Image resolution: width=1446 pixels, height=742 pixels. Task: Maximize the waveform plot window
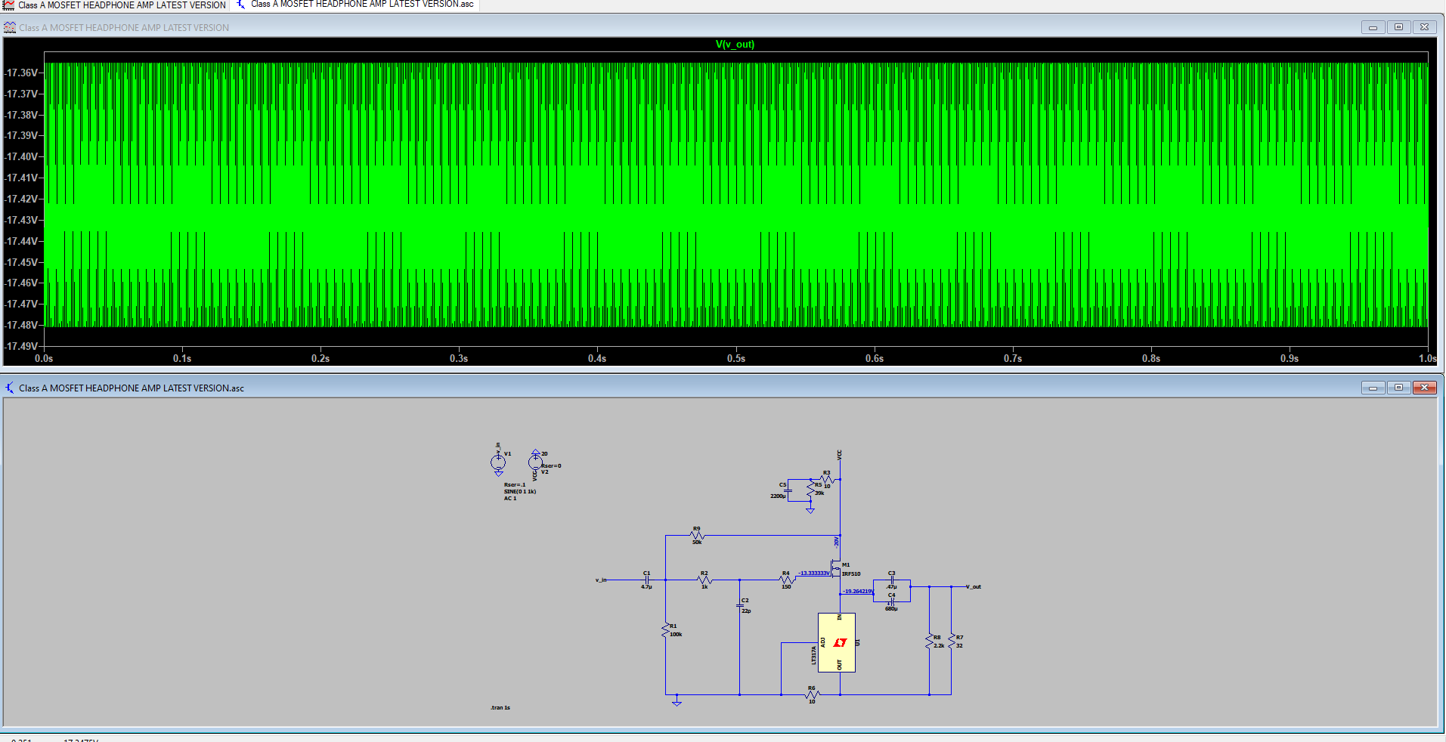1398,27
